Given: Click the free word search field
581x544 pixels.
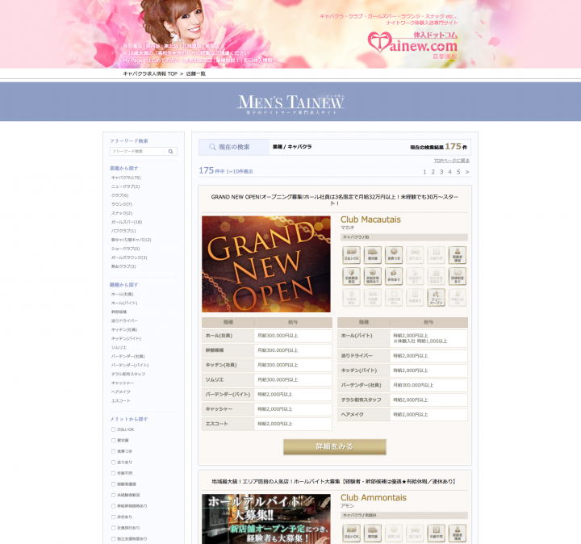Looking at the screenshot, I should 137,151.
